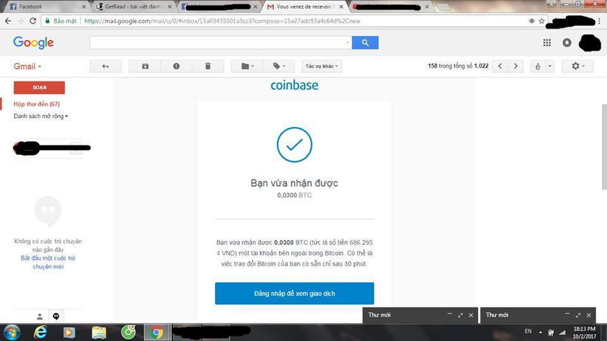607x341 pixels.
Task: Report spam using the exclamation icon
Action: click(176, 66)
